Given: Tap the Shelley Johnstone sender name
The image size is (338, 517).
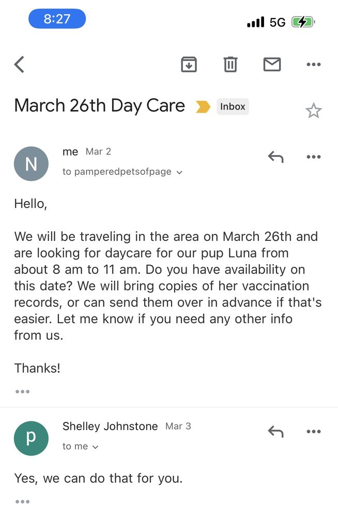Looking at the screenshot, I should 110,426.
